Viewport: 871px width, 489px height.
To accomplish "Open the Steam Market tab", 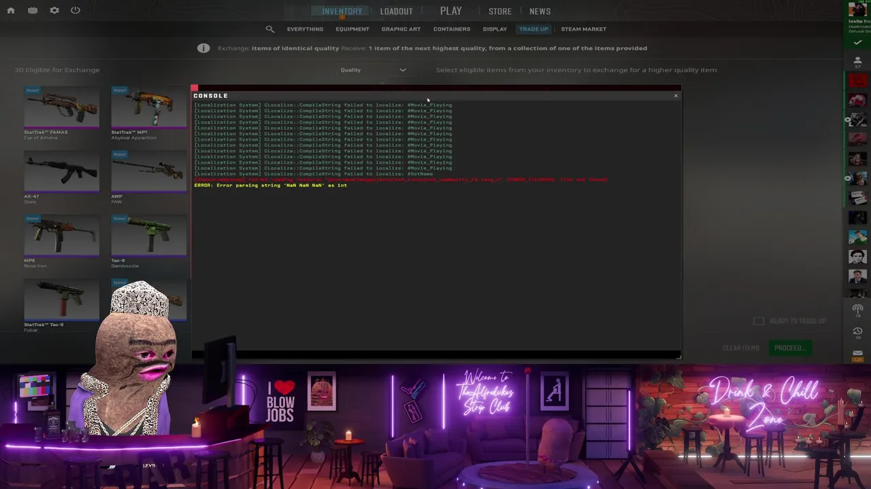I will coord(583,29).
